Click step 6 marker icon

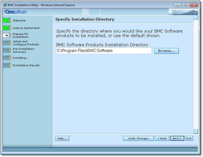point(7,58)
